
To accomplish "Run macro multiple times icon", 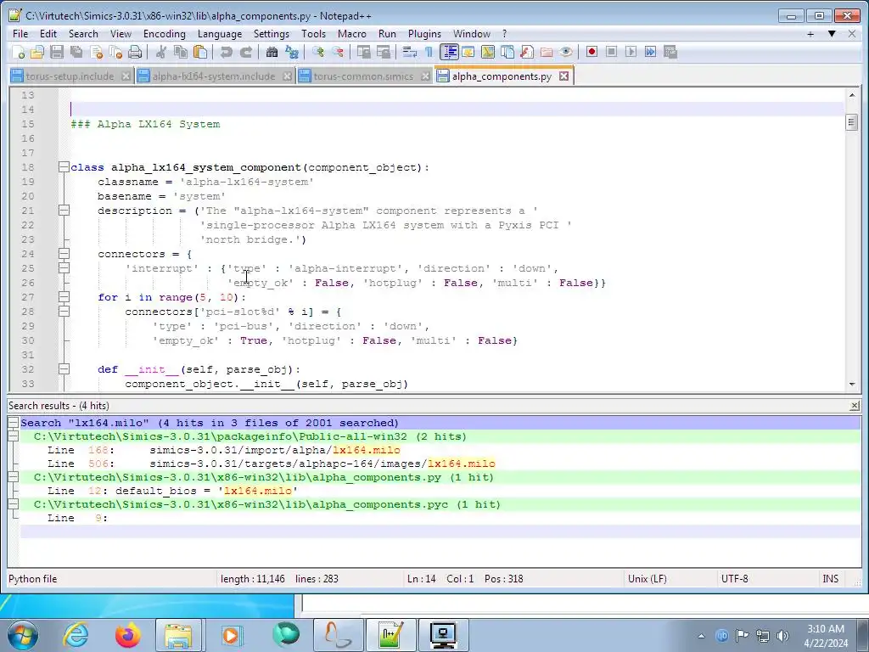I will click(650, 52).
